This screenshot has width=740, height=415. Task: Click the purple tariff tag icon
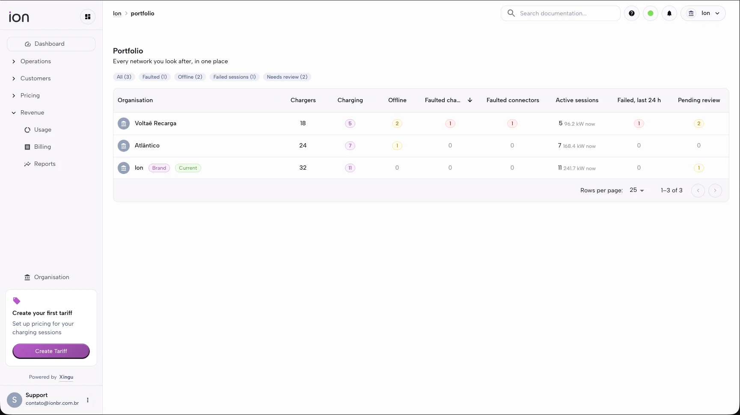coord(17,301)
